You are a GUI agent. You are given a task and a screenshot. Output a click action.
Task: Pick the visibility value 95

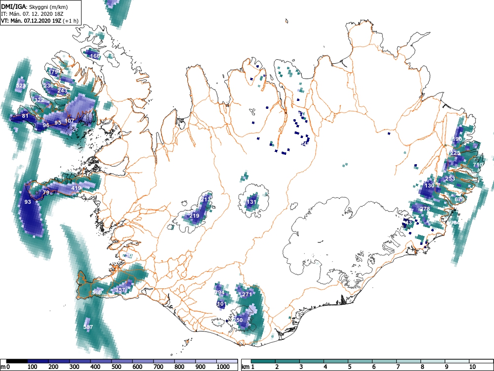[x=58, y=122]
